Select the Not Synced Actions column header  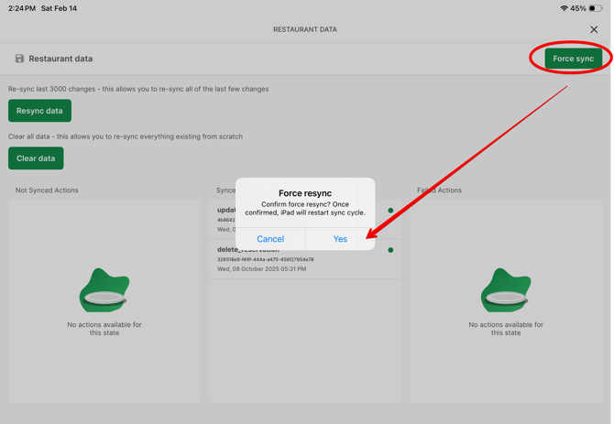pos(47,190)
